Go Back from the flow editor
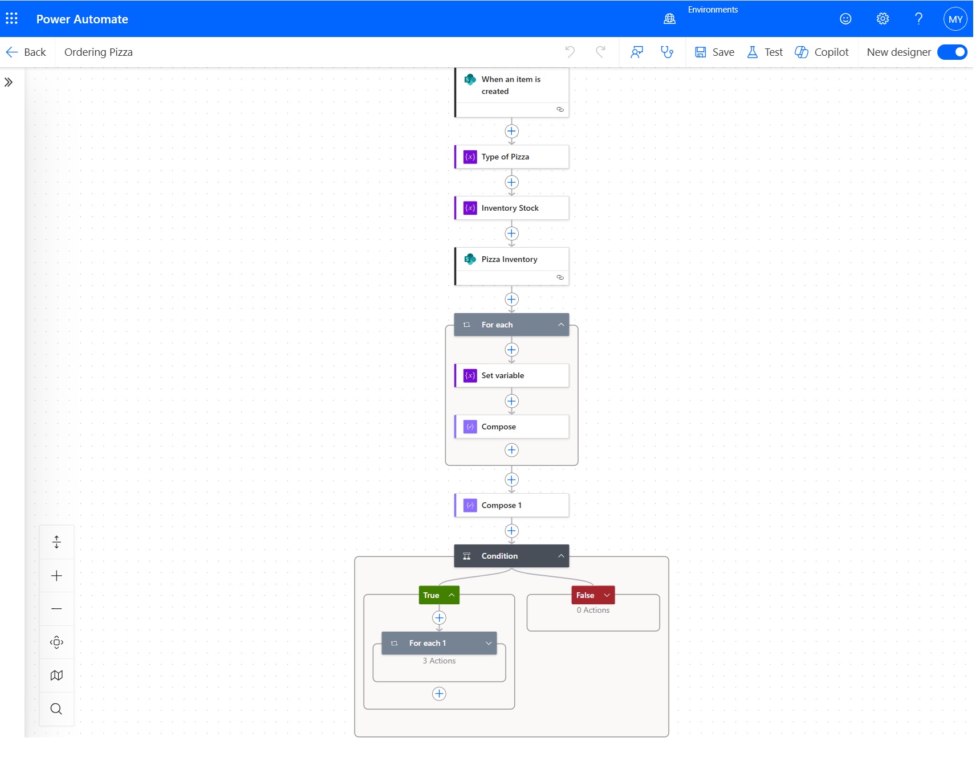This screenshot has height=758, width=980. (26, 52)
